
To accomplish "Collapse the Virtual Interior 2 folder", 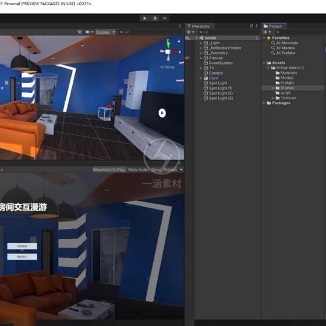I will point(268,68).
